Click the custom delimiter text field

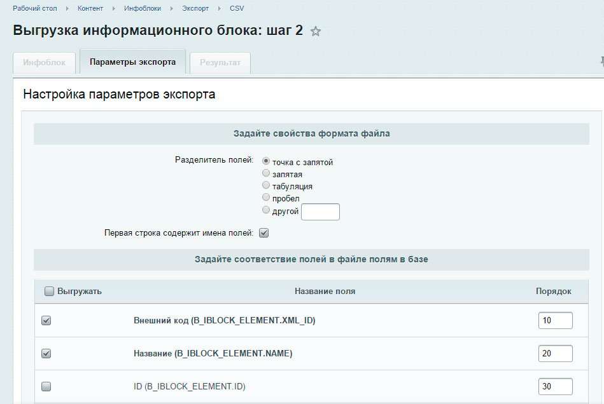[320, 212]
